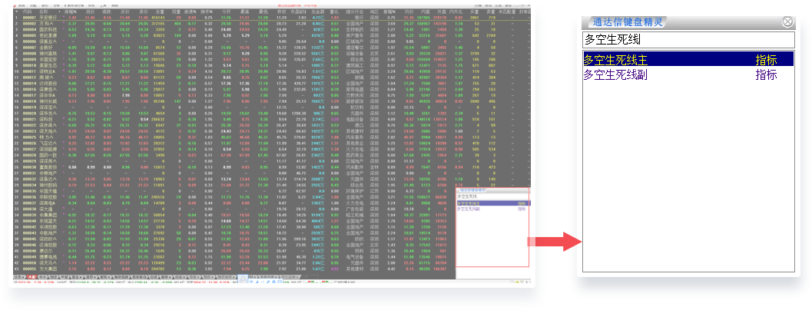Sort stocks by 细分行业 column
Image resolution: width=812 pixels, height=310 pixels.
tap(355, 13)
